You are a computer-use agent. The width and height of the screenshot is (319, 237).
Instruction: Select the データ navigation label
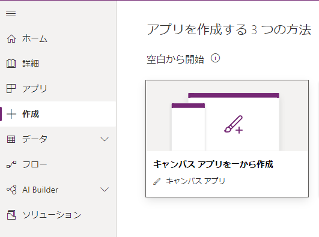pyautogui.click(x=35, y=139)
